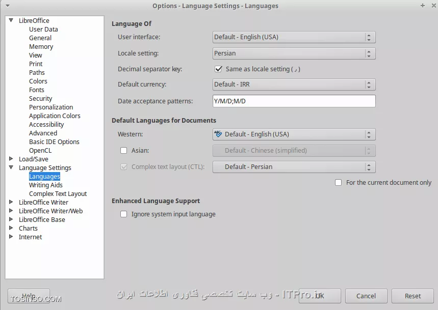Expand the Load/Save tree node
The image size is (438, 310).
click(11, 159)
